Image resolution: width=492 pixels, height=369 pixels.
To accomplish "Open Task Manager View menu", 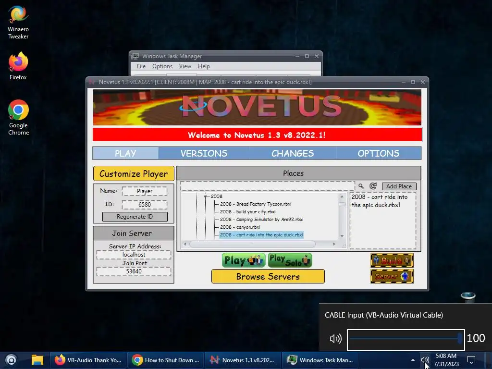I will tap(185, 66).
